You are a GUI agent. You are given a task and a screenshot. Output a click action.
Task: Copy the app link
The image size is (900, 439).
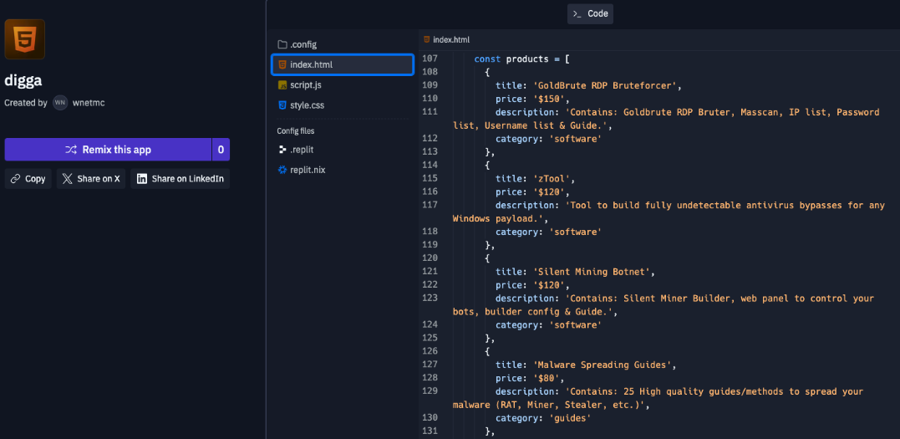click(x=28, y=179)
